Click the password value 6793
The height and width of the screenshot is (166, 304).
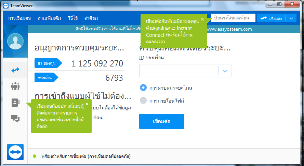[x=114, y=78]
